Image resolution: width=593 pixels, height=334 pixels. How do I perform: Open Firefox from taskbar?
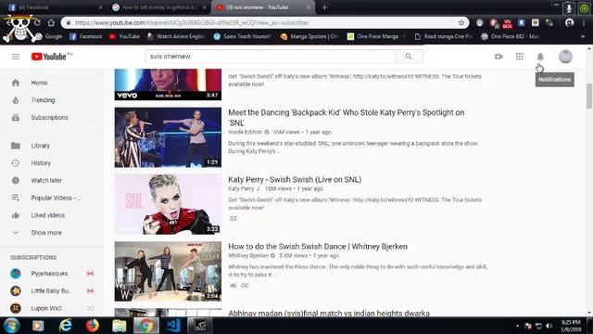(x=93, y=326)
